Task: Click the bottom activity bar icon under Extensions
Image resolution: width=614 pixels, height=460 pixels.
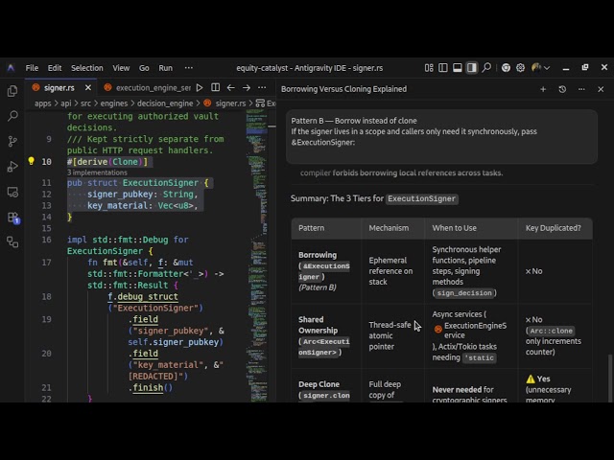Action: 12,242
